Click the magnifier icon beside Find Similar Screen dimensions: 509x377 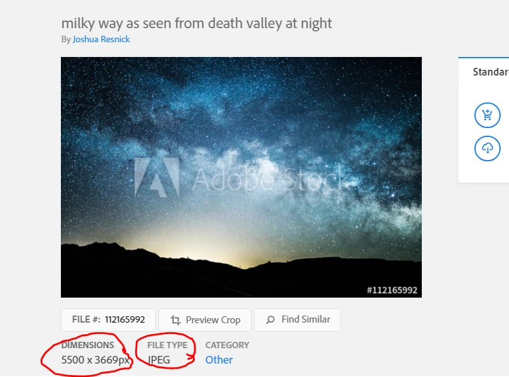(x=270, y=320)
